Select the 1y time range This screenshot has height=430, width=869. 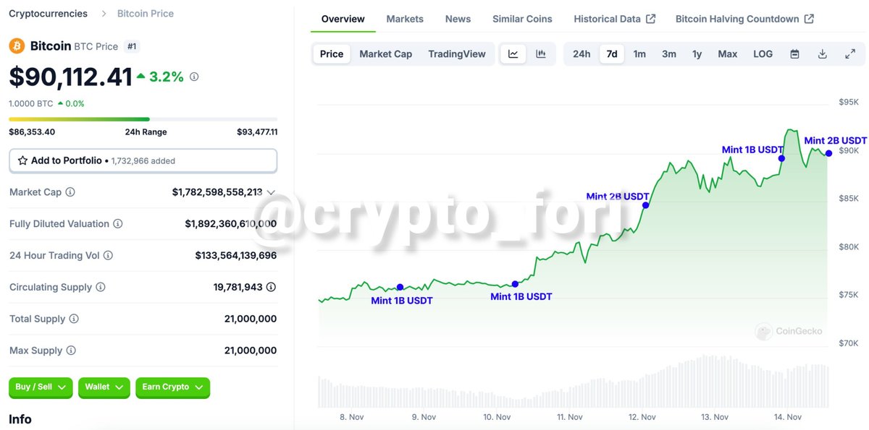pos(697,54)
